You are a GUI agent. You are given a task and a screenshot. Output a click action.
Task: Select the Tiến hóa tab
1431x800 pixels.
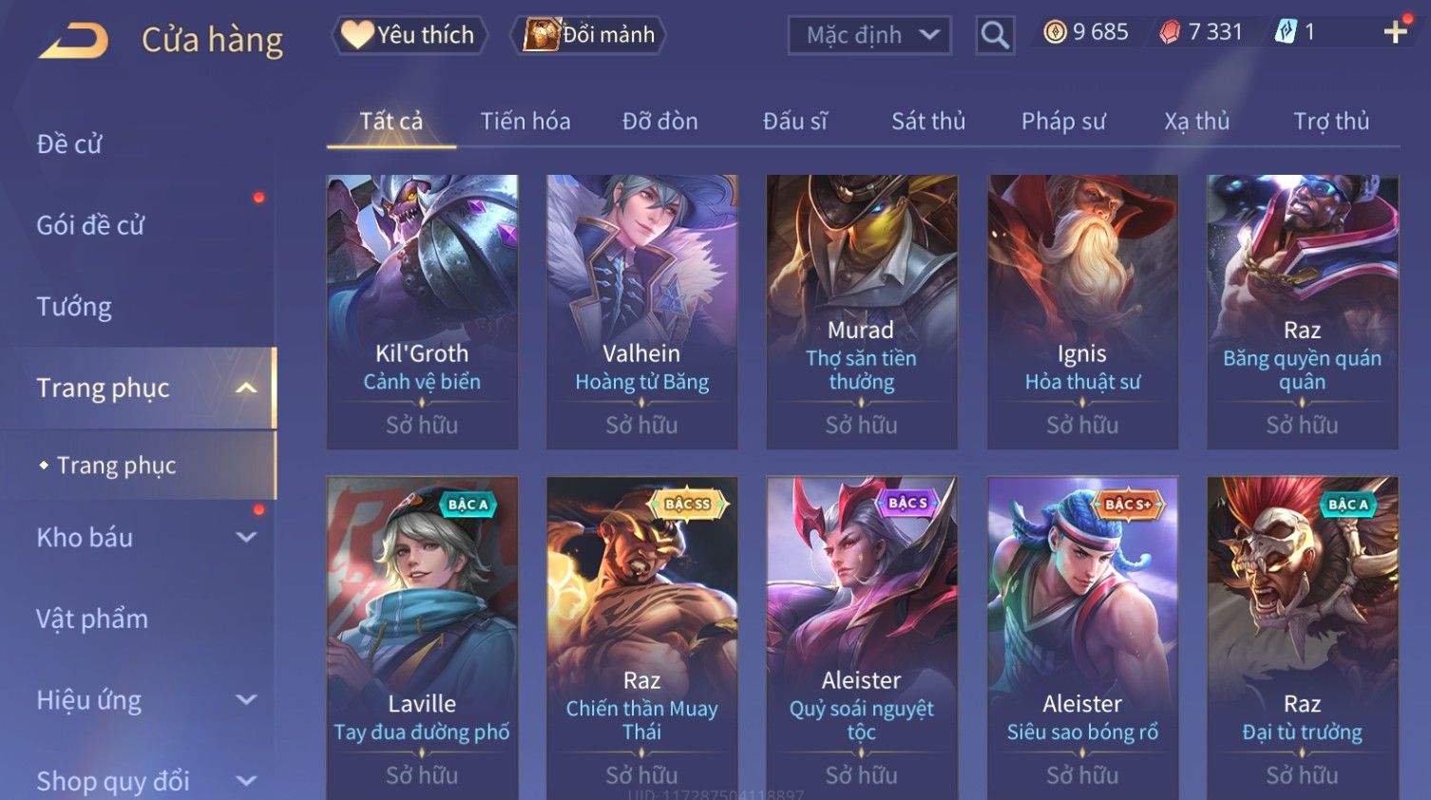525,121
